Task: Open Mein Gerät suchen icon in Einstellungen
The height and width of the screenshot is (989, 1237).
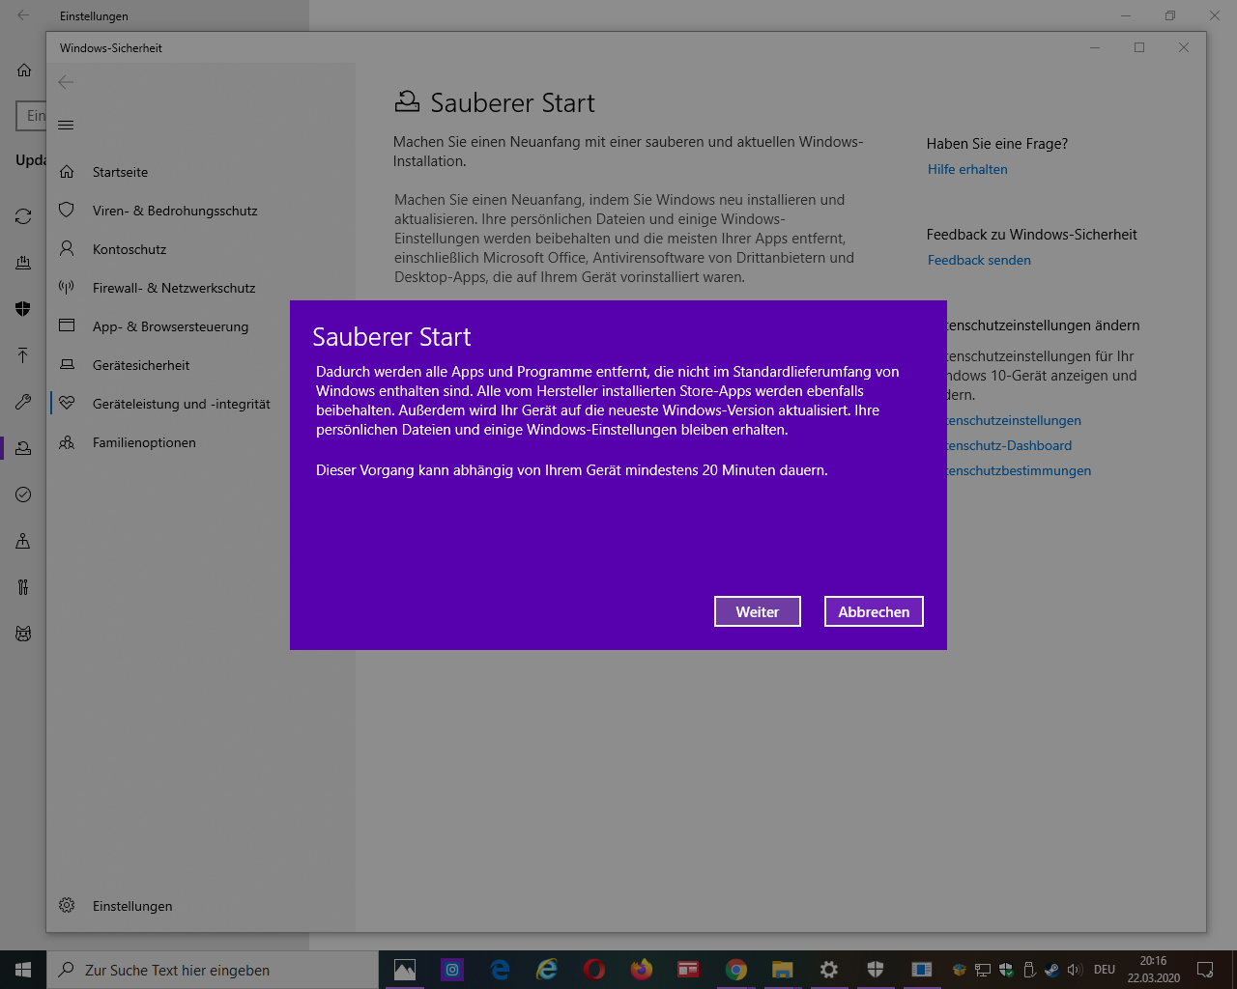Action: (x=23, y=541)
